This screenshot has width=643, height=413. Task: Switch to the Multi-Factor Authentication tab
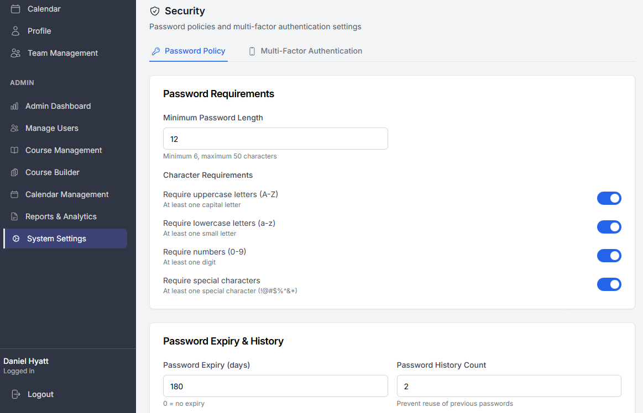coord(305,50)
